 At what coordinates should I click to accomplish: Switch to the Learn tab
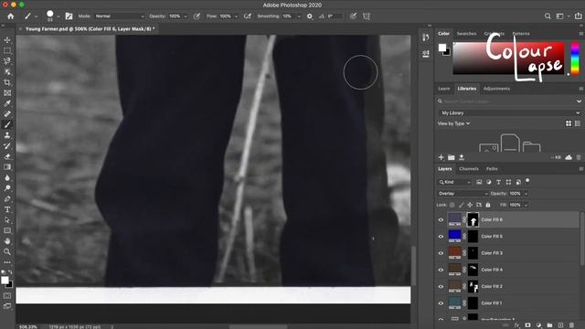coord(444,89)
